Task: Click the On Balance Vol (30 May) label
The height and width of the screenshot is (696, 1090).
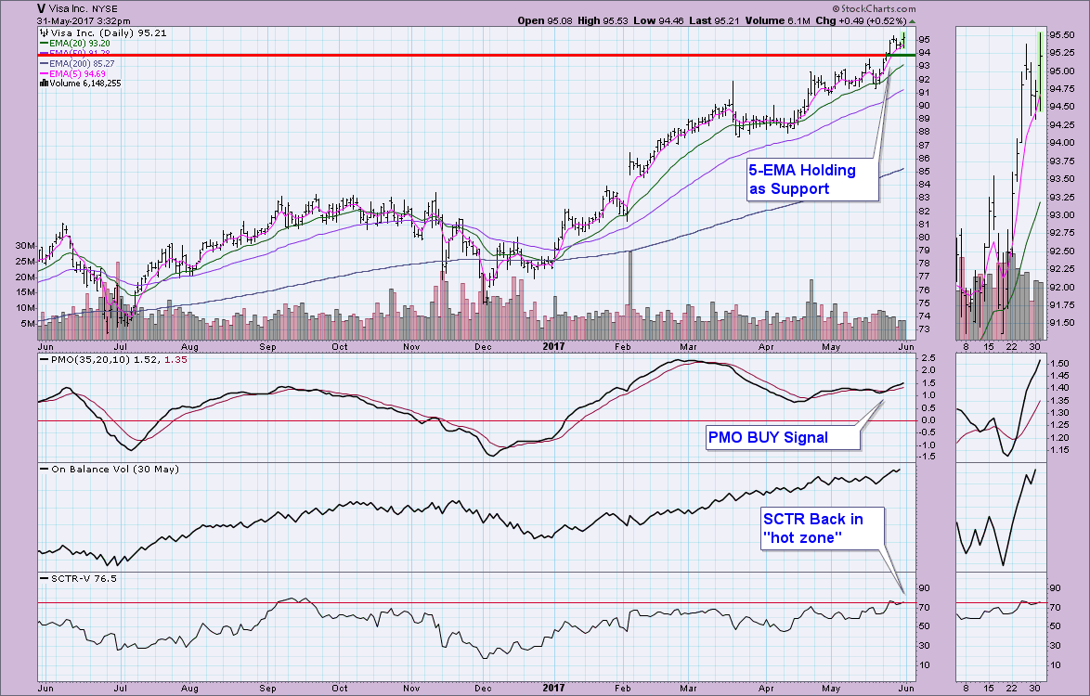Action: [110, 469]
